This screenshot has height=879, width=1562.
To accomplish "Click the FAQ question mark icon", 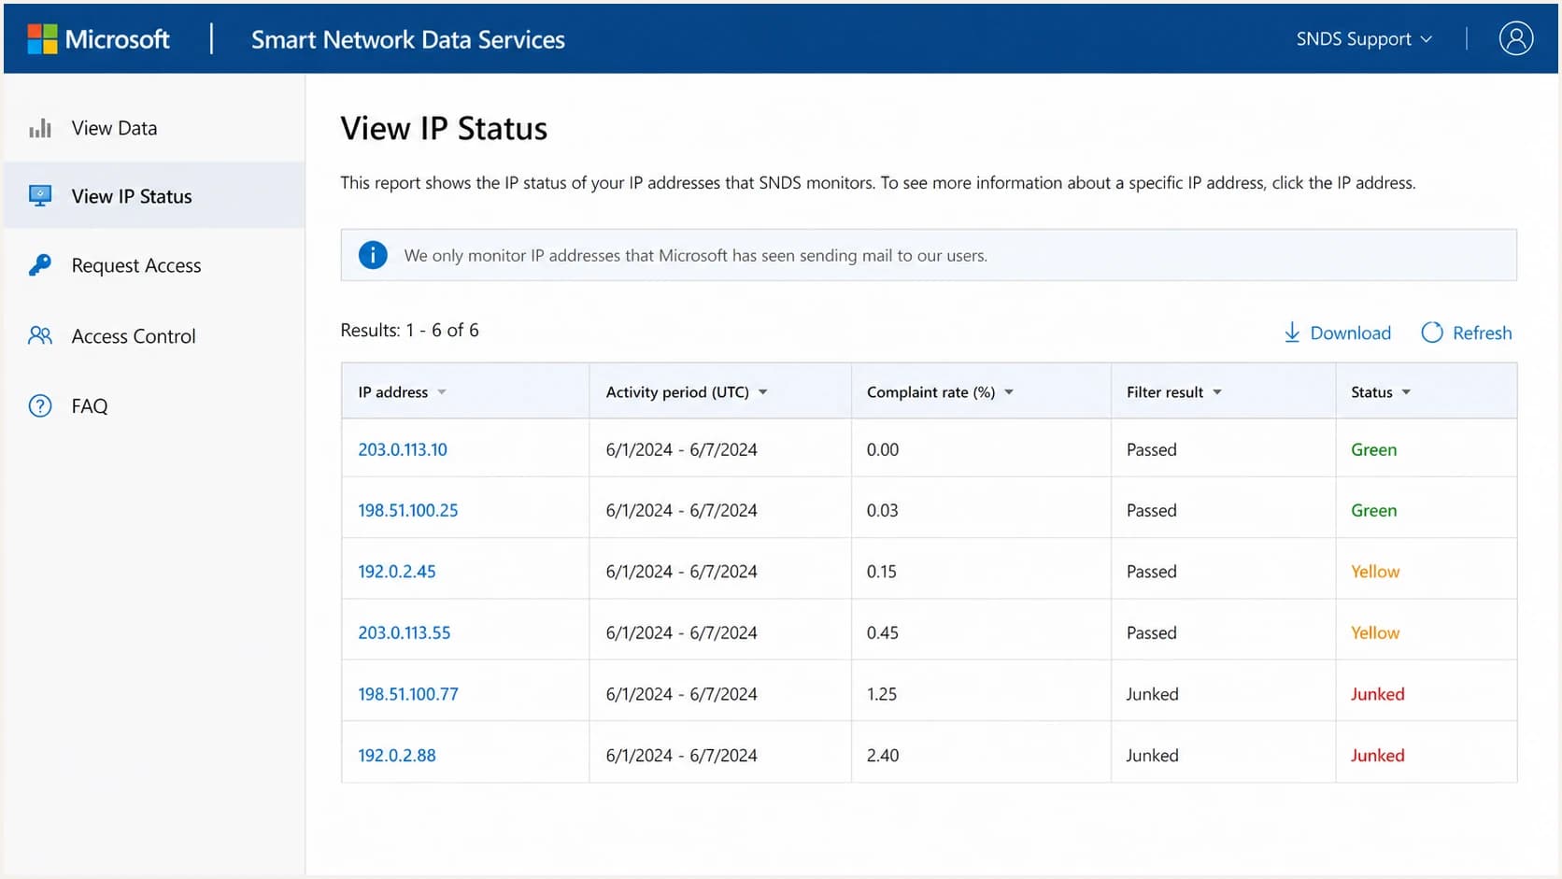I will (x=40, y=405).
